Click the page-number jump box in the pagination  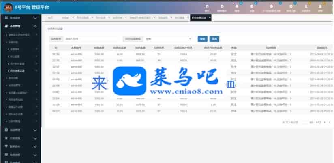[304, 122]
